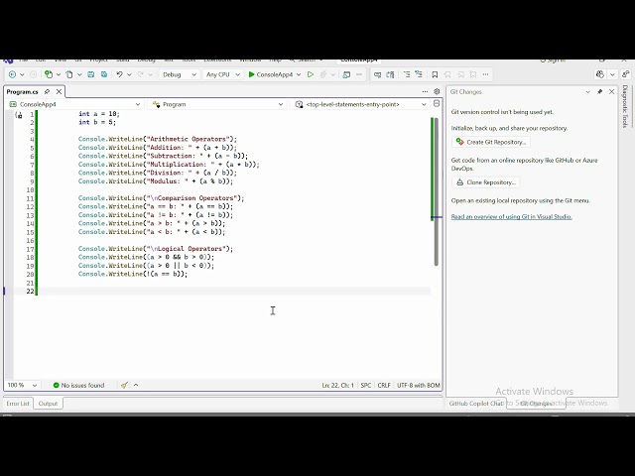The height and width of the screenshot is (476, 635).
Task: Open the Diagnostic Tools side tab
Action: coord(625,107)
